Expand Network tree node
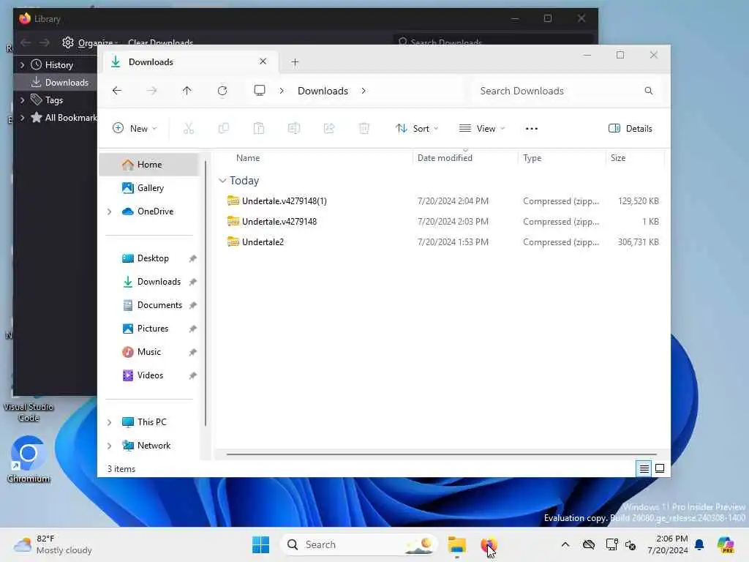The height and width of the screenshot is (562, 749). pyautogui.click(x=110, y=446)
